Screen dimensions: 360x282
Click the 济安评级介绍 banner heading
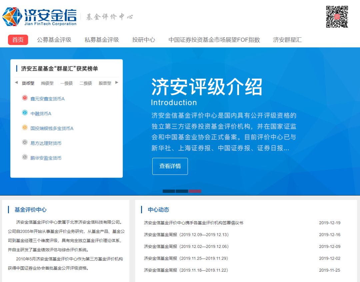(207, 87)
